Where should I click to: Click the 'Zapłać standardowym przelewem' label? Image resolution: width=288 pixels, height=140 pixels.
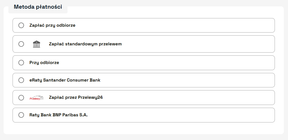coord(85,44)
